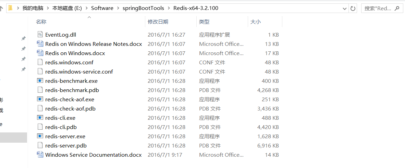Click the redis.windows.conf file icon
405x168 pixels.
(40, 62)
